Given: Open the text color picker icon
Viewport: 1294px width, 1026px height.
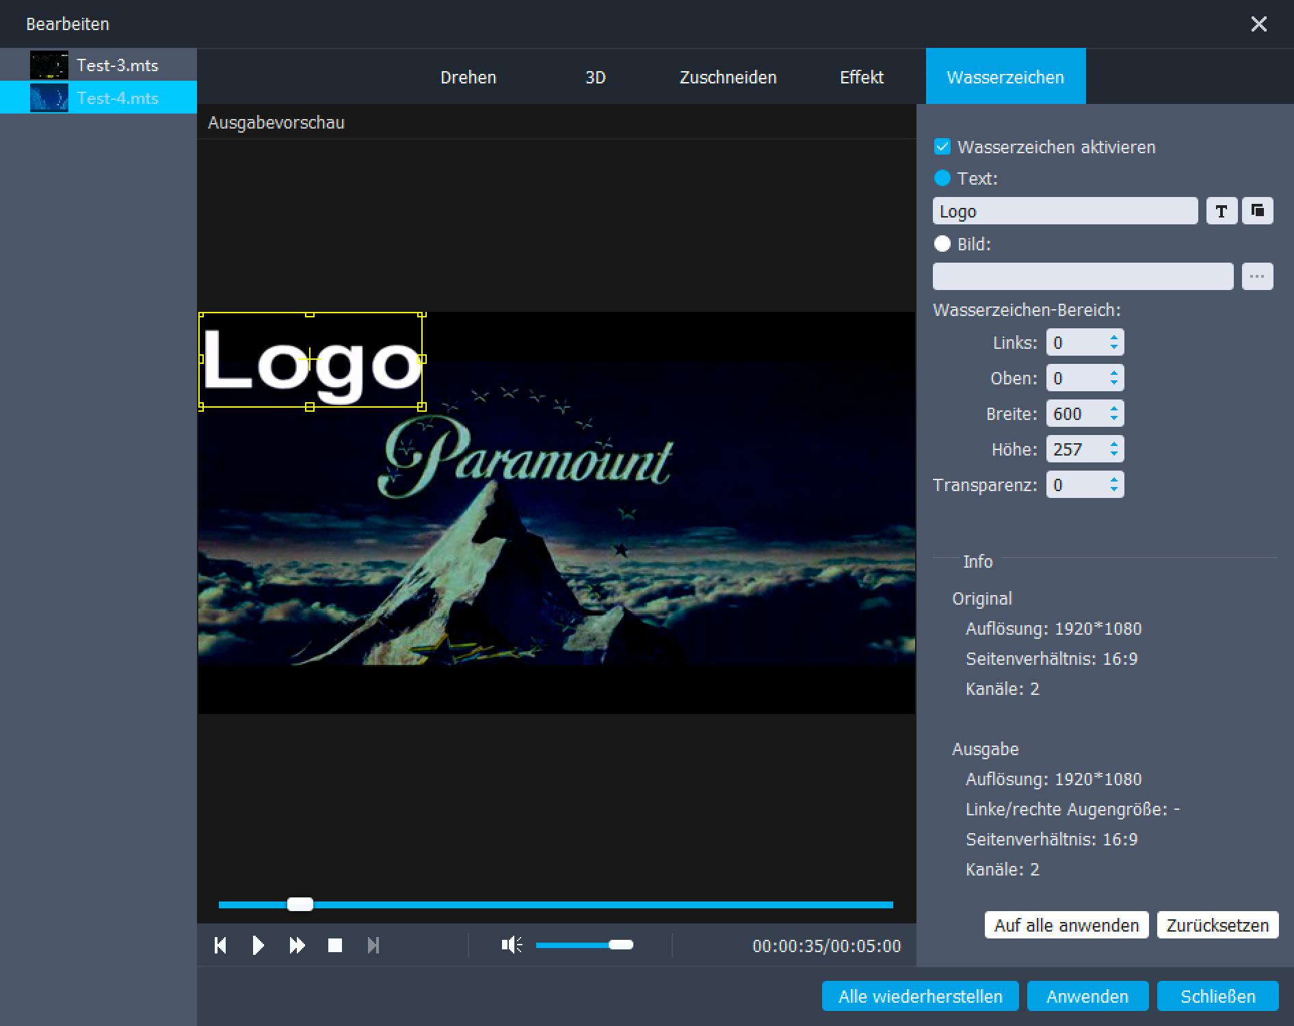Looking at the screenshot, I should click(x=1258, y=211).
